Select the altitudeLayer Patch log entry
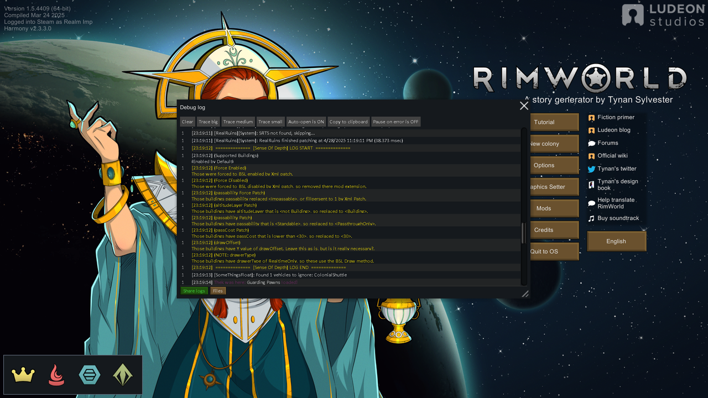 351,208
